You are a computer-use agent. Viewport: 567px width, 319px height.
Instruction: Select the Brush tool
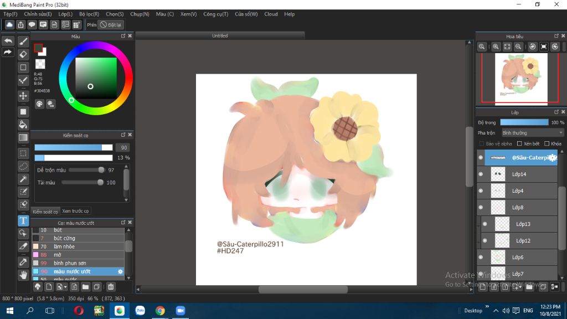pos(23,41)
